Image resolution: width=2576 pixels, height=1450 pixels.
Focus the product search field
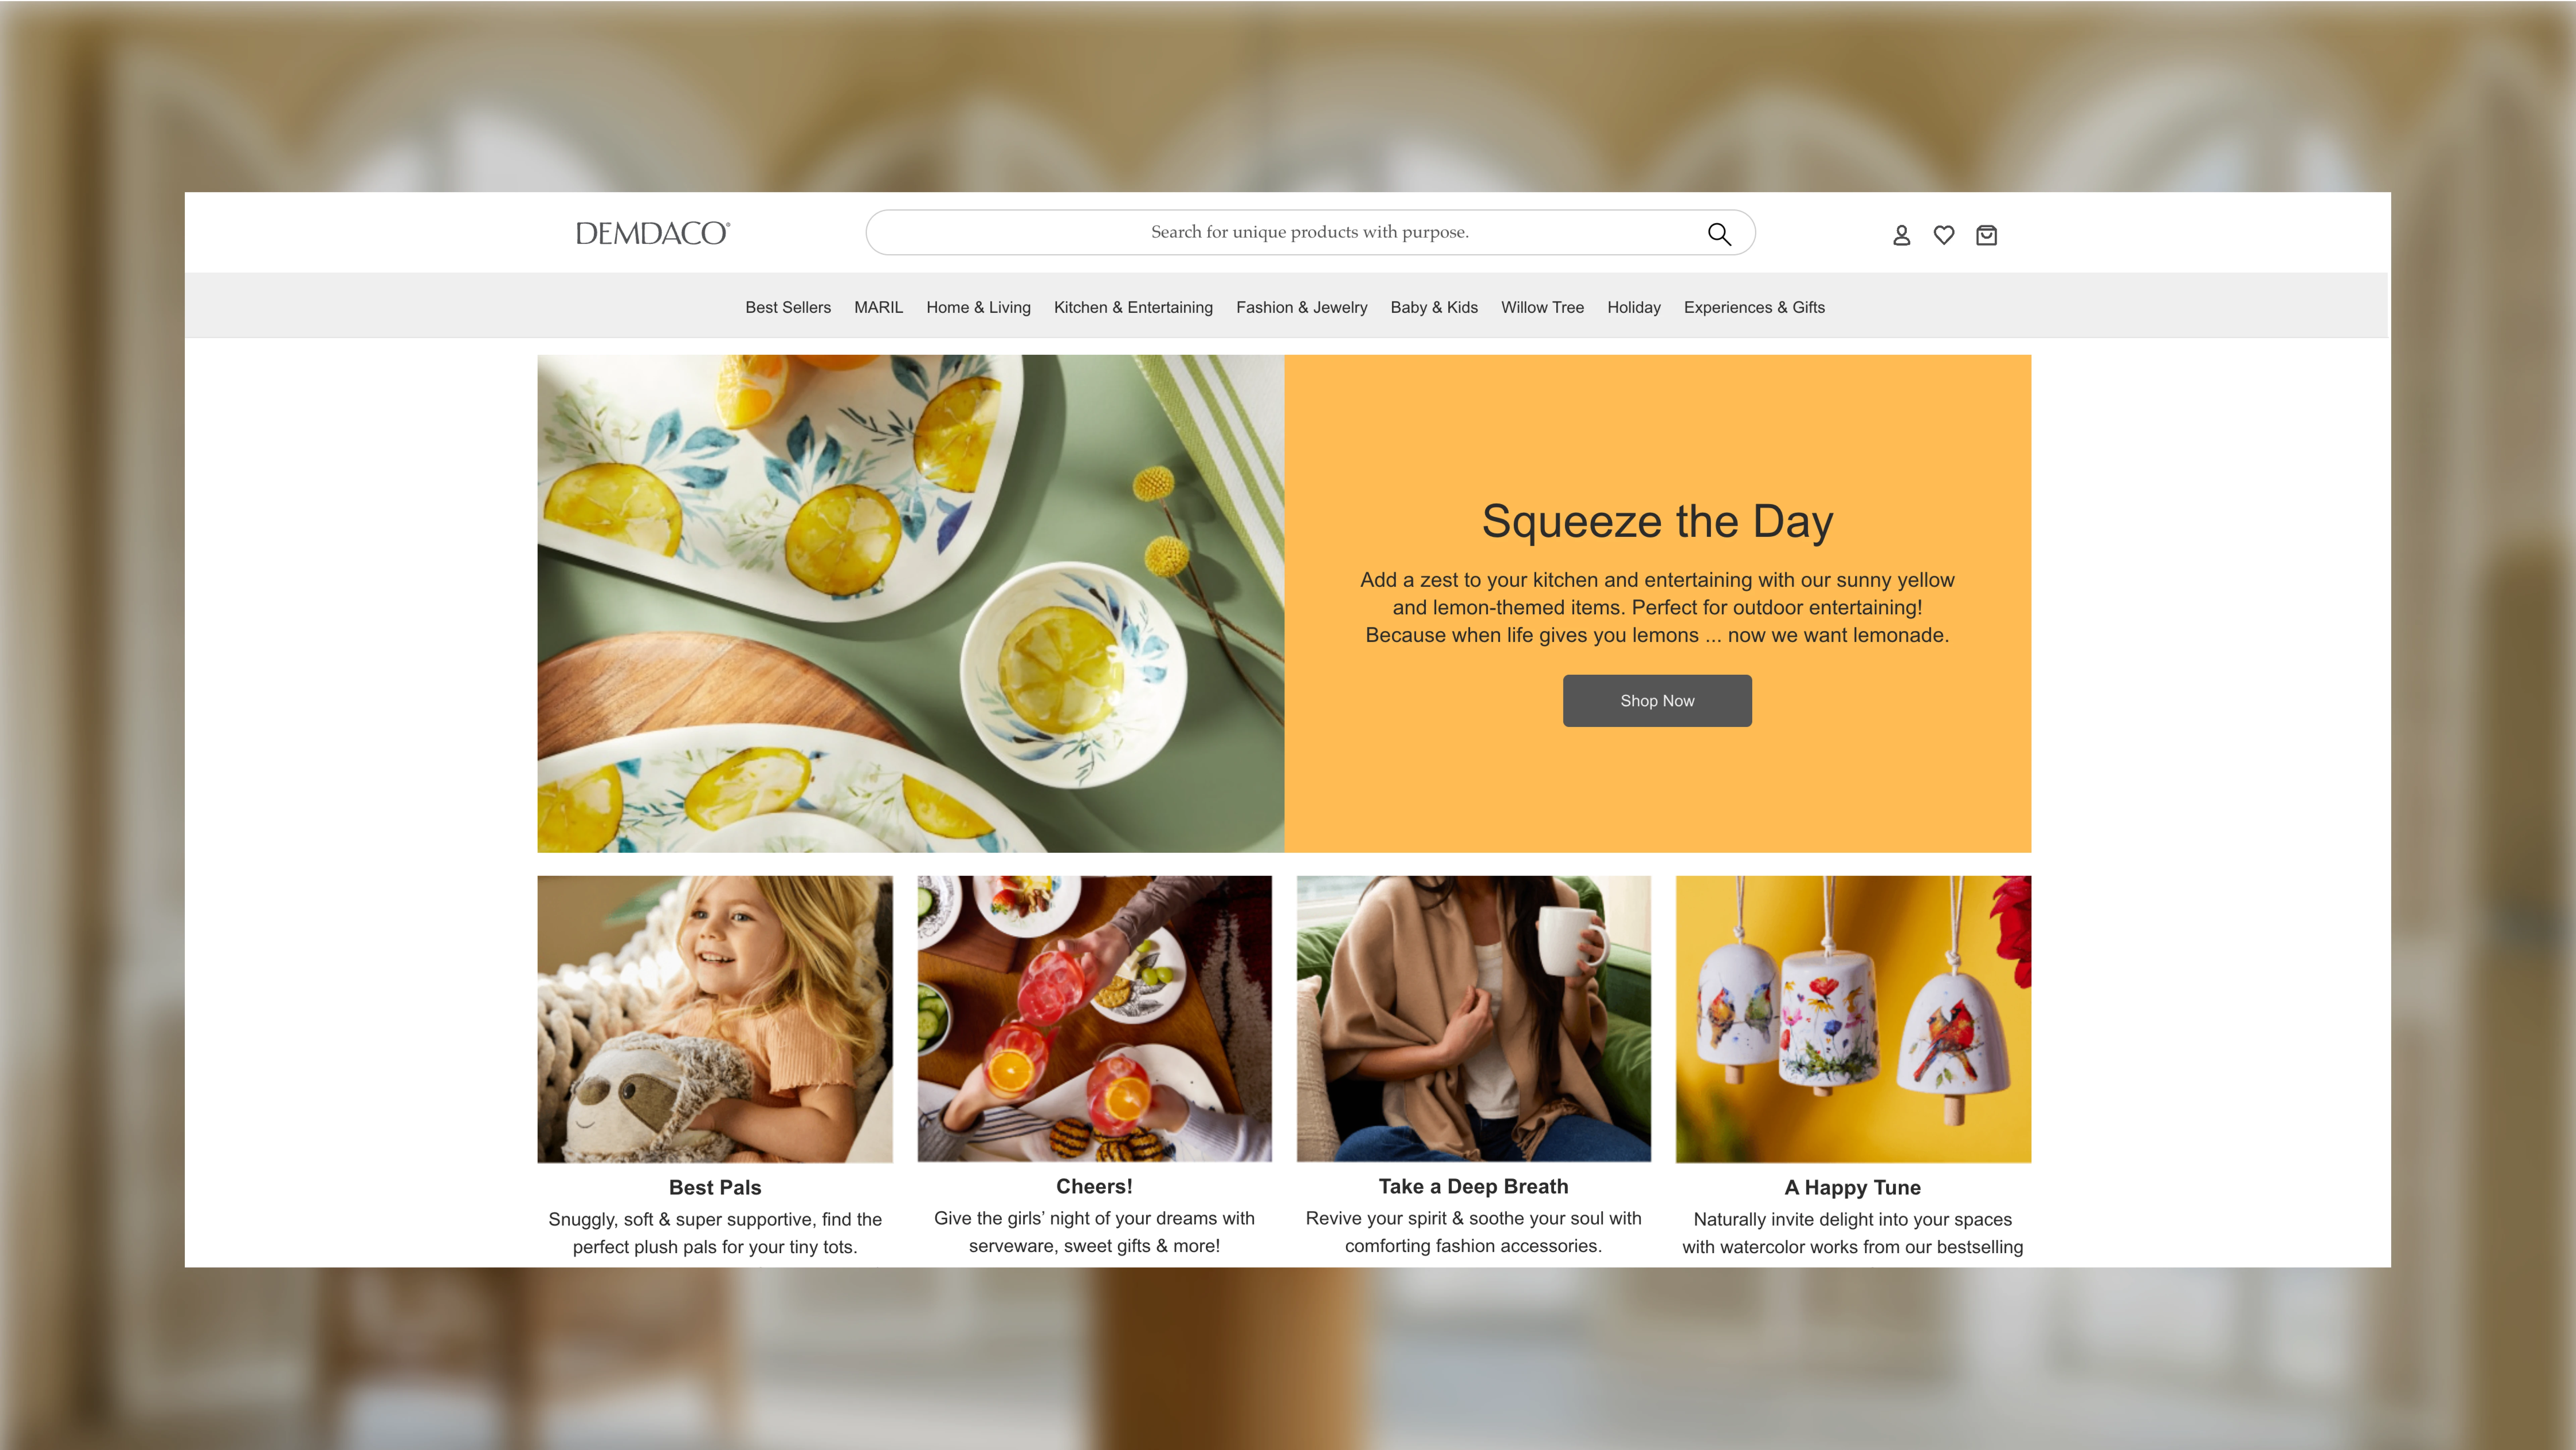[x=1310, y=232]
